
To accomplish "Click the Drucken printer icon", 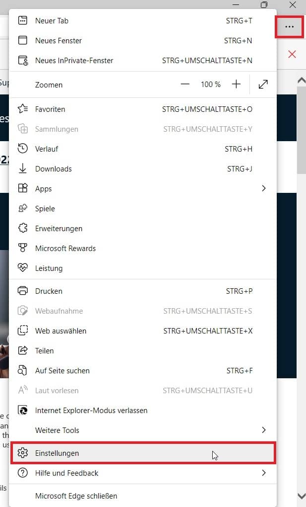I will pyautogui.click(x=23, y=291).
